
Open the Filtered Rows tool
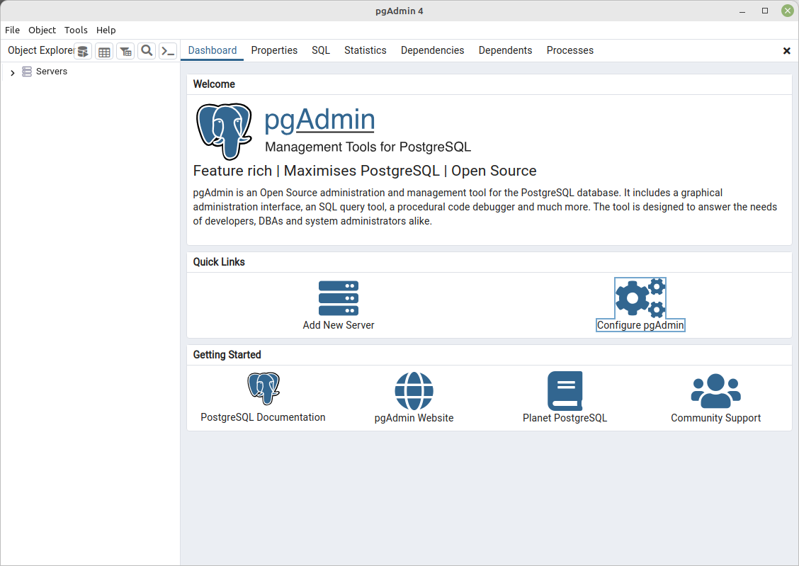pos(125,50)
